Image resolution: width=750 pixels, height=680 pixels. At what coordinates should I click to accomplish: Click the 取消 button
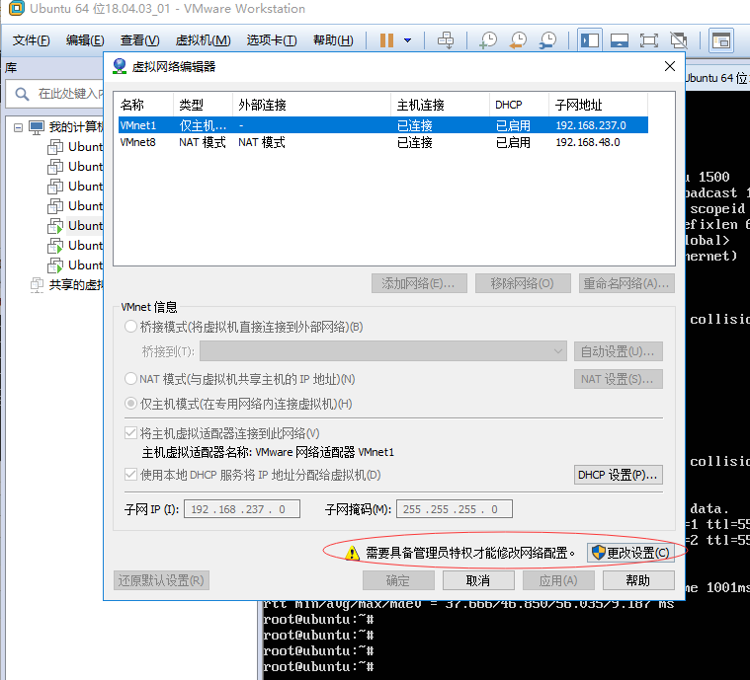478,580
